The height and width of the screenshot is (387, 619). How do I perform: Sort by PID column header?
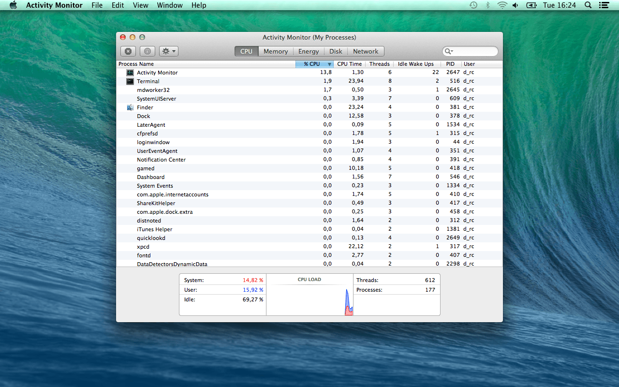tap(450, 64)
